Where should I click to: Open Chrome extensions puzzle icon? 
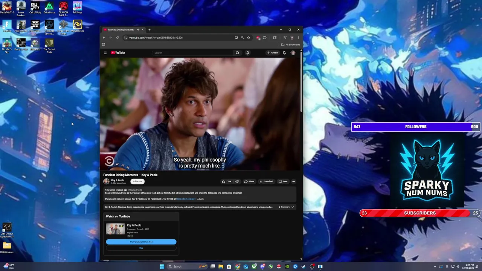pos(265,38)
